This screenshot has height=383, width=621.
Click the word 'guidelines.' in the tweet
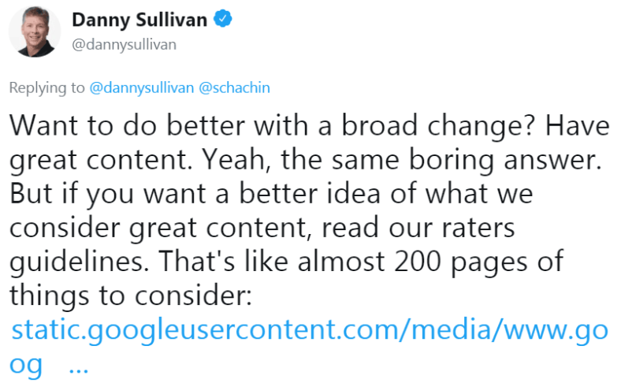coord(80,262)
